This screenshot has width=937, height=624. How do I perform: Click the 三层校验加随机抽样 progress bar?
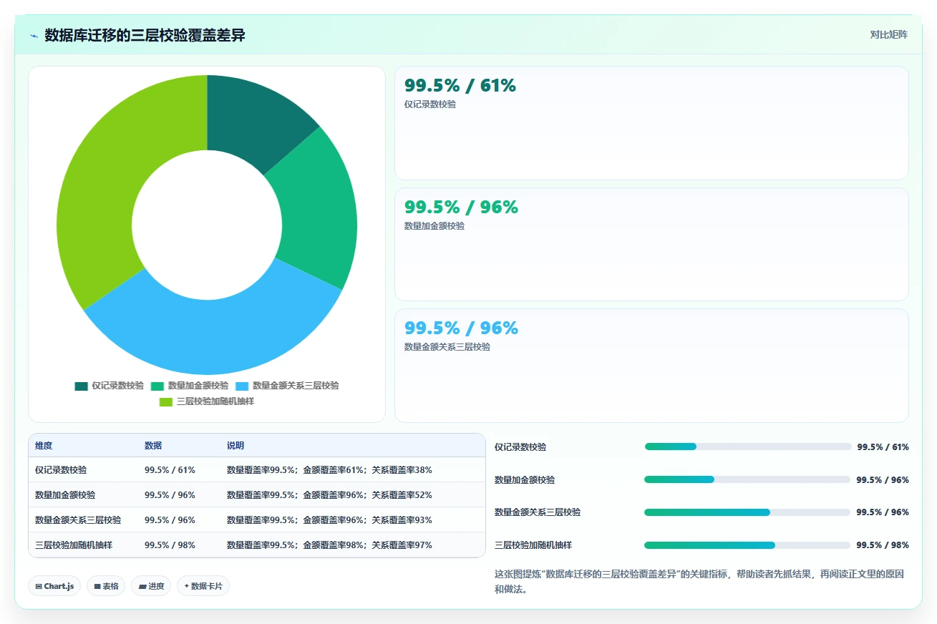[747, 545]
